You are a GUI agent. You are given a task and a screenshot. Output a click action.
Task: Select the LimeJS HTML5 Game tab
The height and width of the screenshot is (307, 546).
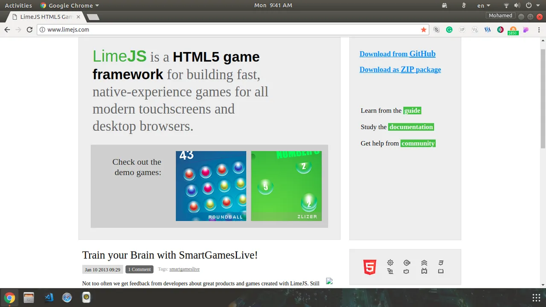tap(46, 17)
